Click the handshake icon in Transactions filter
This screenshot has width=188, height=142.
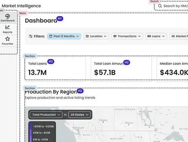[115, 36]
